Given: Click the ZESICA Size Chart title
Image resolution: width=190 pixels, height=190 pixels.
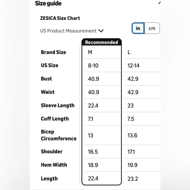Looking at the screenshot, I should (60, 18).
